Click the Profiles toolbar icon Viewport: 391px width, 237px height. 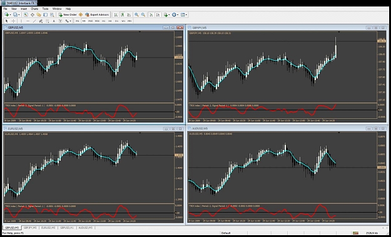[x=15, y=15]
